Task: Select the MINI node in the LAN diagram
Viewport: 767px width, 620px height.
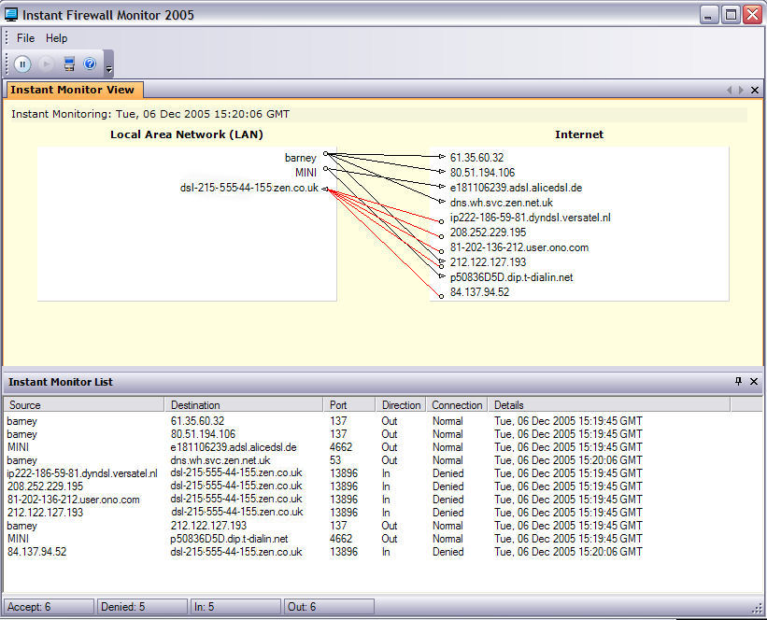Action: (x=305, y=172)
